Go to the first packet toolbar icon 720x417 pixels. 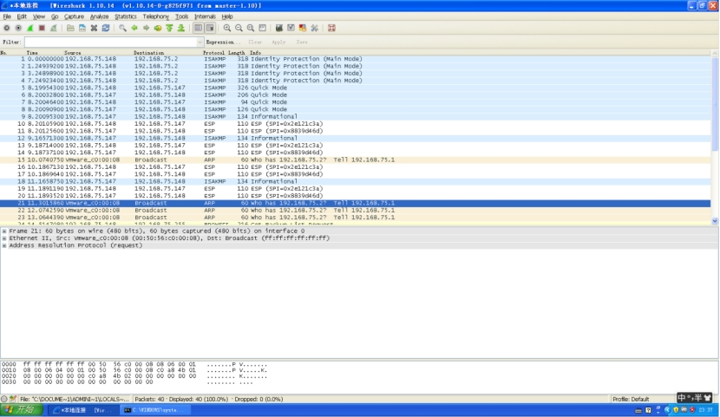tap(169, 28)
